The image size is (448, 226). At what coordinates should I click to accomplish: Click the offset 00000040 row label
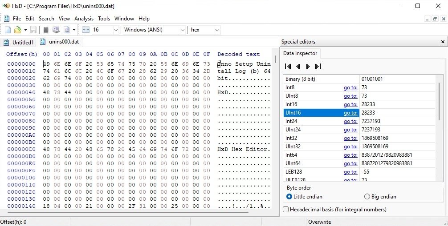click(21, 92)
